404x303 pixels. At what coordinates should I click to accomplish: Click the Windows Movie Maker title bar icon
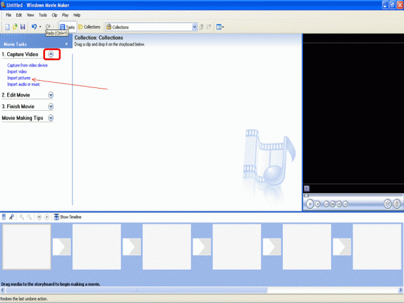coord(3,5)
